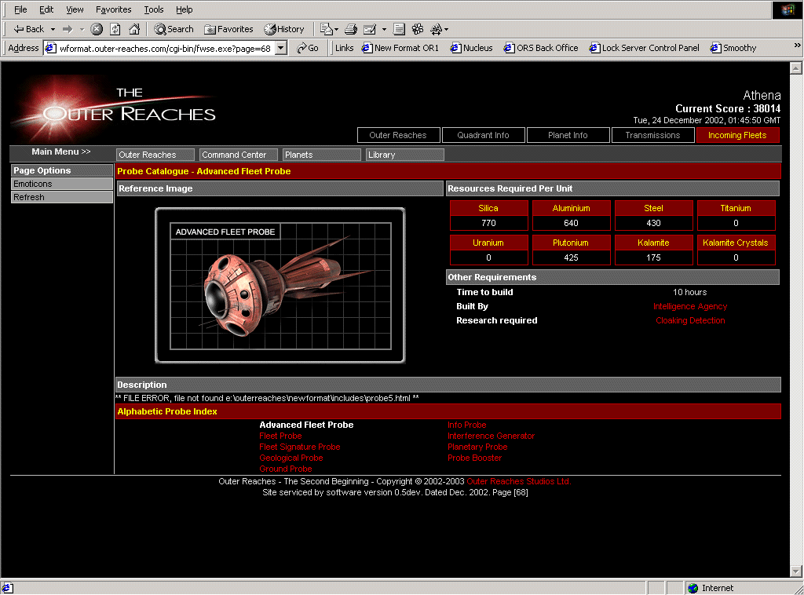This screenshot has height=595, width=804.
Task: Click the Go button
Action: point(307,48)
